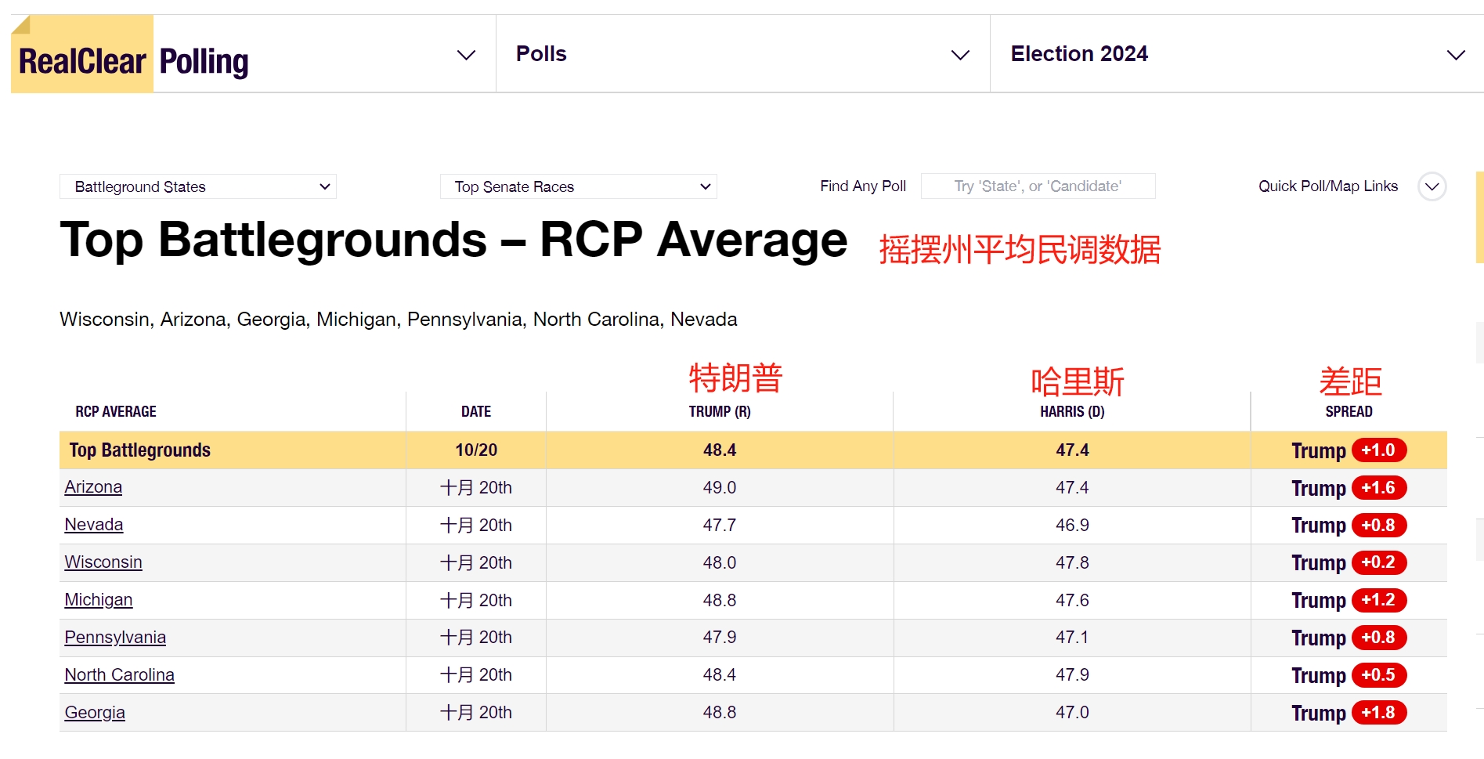The height and width of the screenshot is (759, 1484).
Task: Click the RCP AVERAGE column header
Action: pyautogui.click(x=116, y=412)
